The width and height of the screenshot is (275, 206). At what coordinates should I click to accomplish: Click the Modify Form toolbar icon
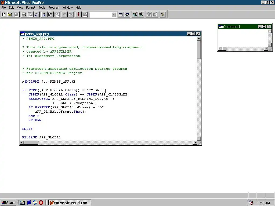point(85,14)
